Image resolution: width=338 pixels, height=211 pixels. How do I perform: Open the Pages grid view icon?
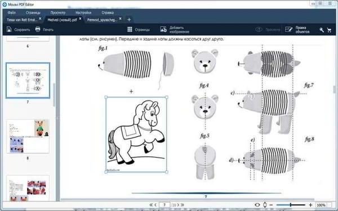coord(130,29)
